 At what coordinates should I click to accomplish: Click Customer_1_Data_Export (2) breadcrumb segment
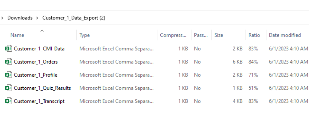(x=74, y=18)
